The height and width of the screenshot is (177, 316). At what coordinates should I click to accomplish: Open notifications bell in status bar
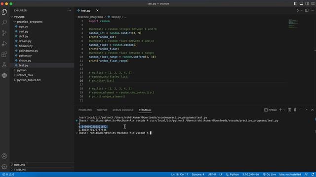point(313,175)
